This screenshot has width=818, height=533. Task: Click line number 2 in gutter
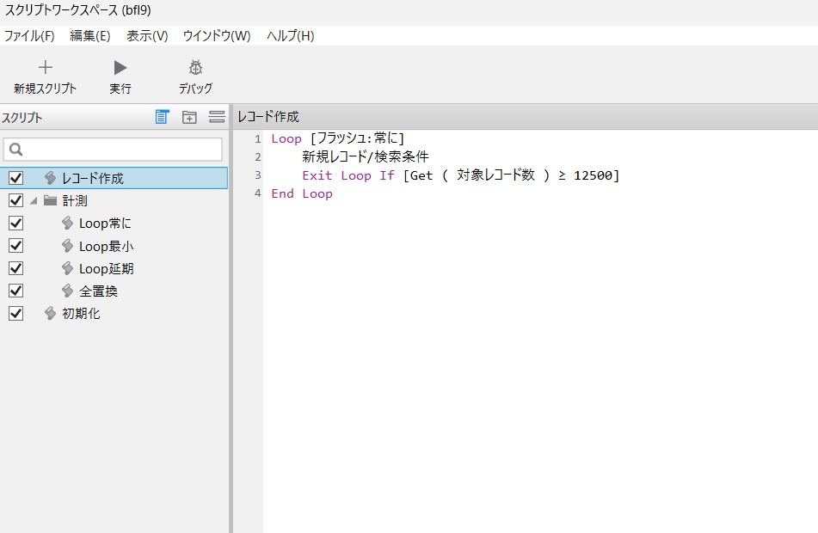pos(258,157)
